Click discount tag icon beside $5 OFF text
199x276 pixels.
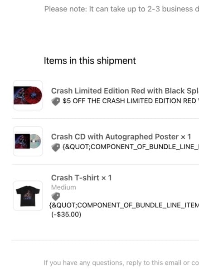tap(56, 101)
